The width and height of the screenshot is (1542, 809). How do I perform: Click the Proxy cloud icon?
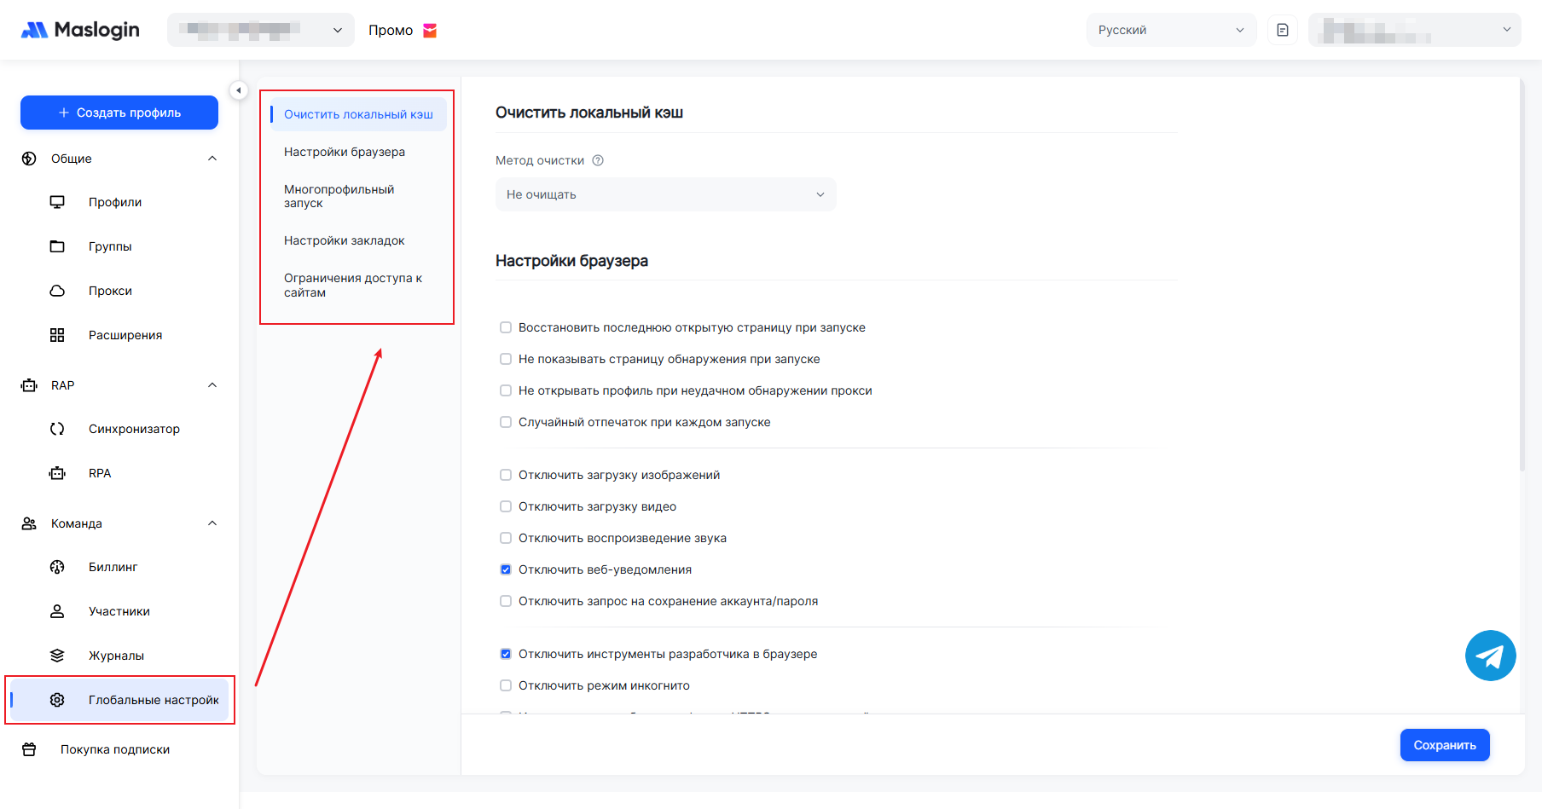click(x=57, y=291)
